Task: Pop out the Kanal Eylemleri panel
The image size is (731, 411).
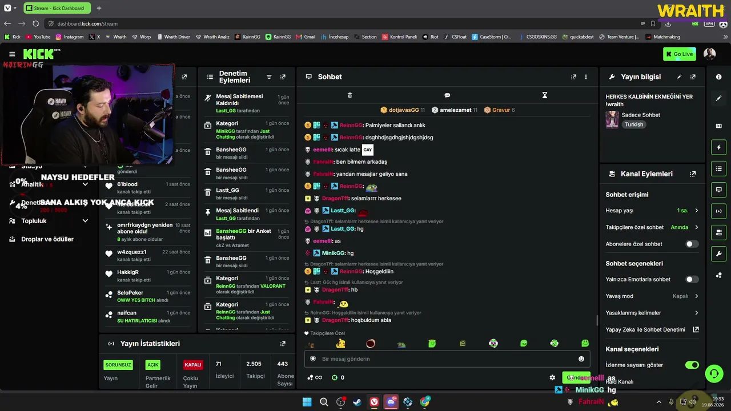Action: pos(693,174)
